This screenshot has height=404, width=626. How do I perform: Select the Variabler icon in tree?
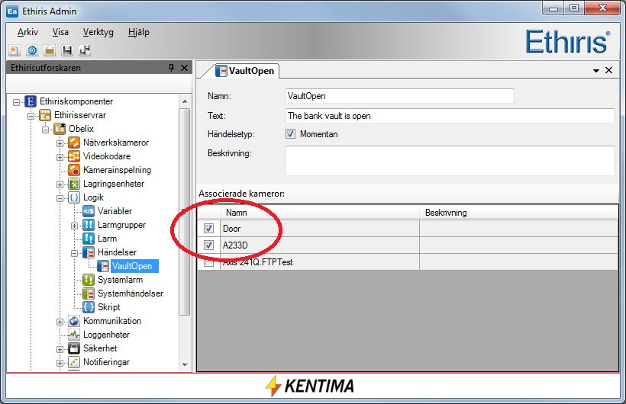click(89, 211)
